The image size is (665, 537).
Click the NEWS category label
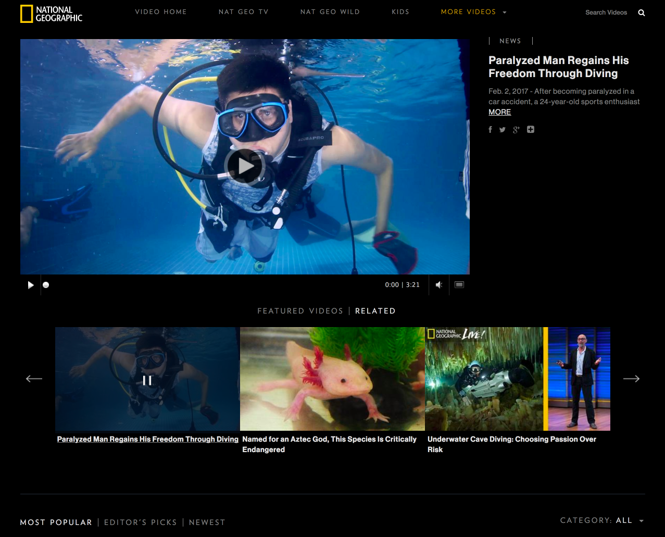(510, 41)
